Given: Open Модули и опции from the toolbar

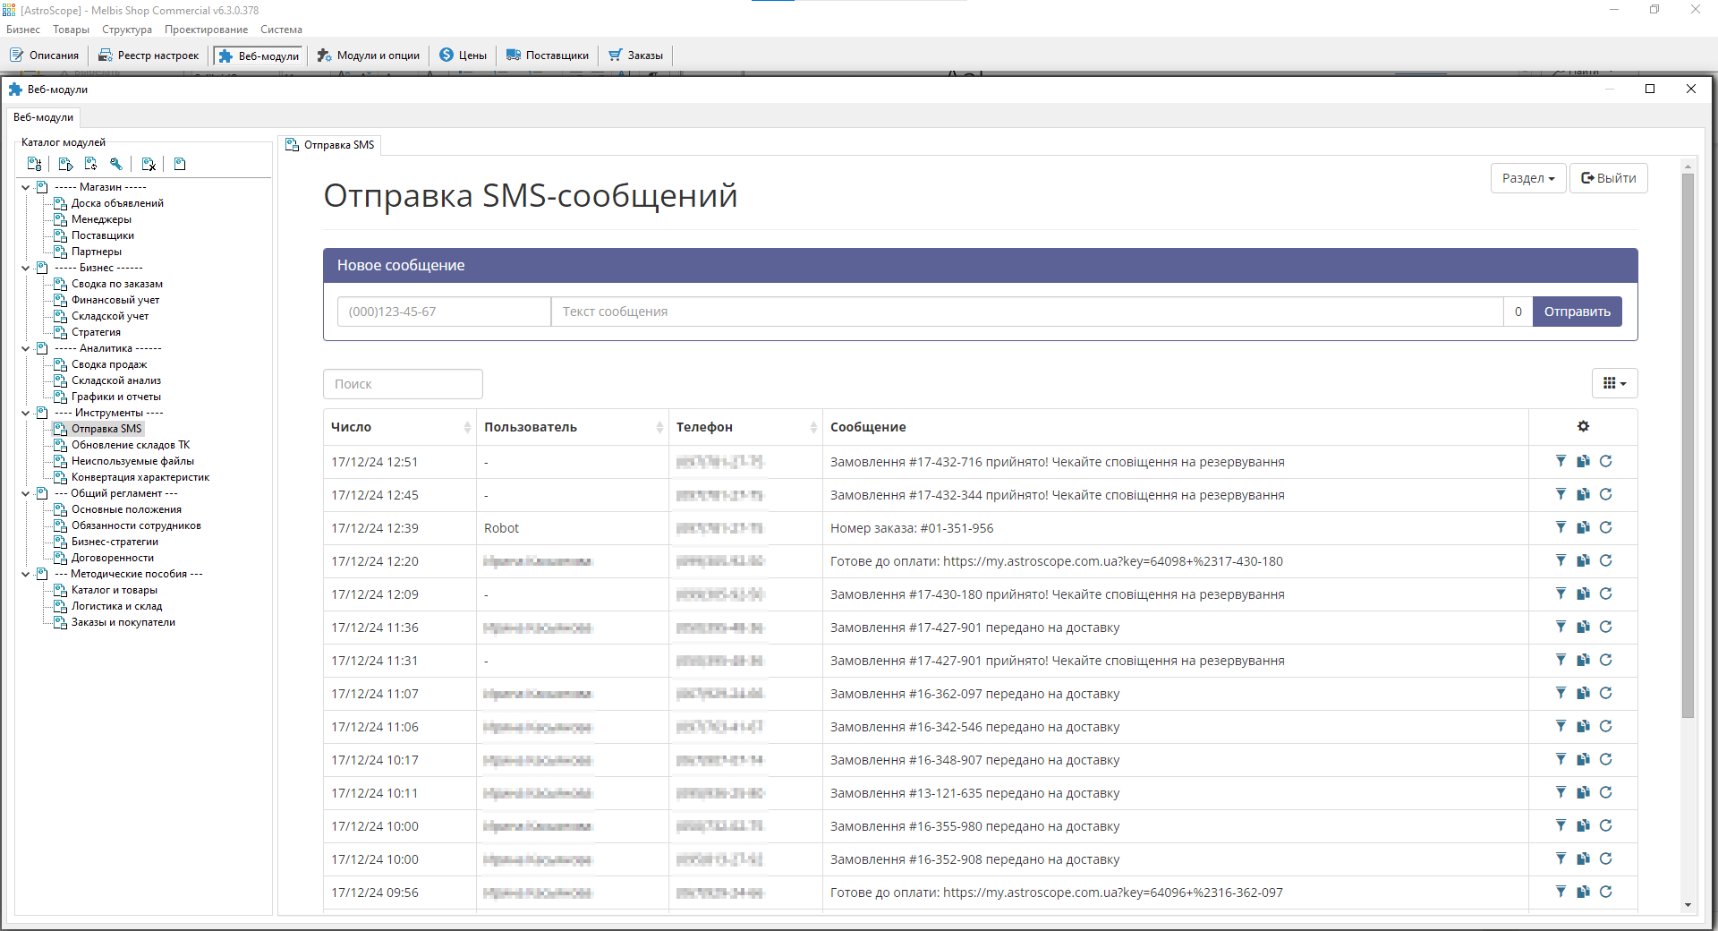Looking at the screenshot, I should pyautogui.click(x=368, y=56).
